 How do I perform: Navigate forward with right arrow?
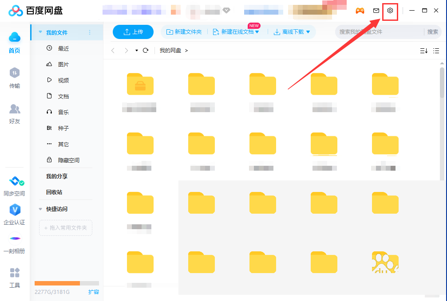(x=127, y=51)
